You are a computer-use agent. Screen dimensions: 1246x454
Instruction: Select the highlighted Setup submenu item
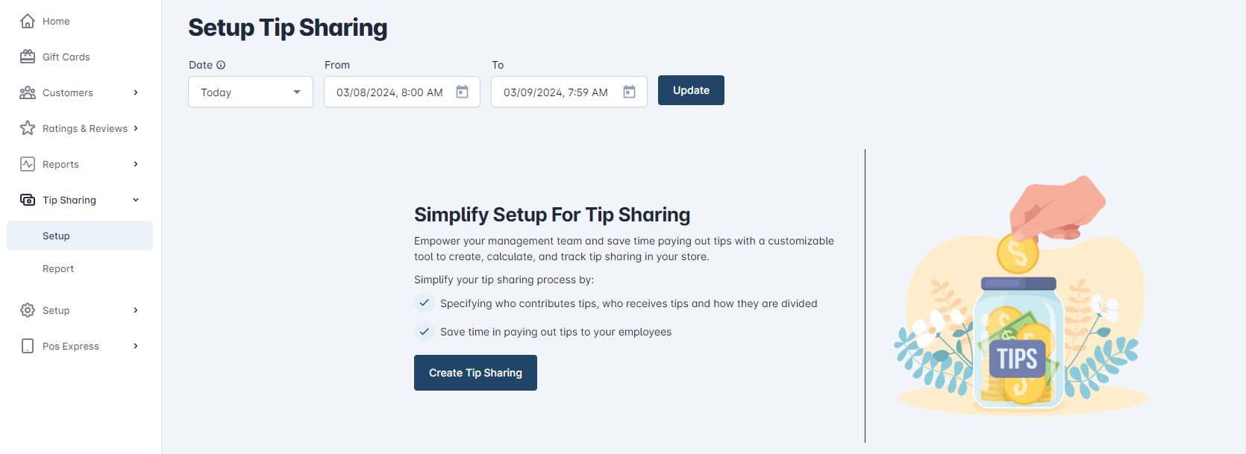(56, 236)
